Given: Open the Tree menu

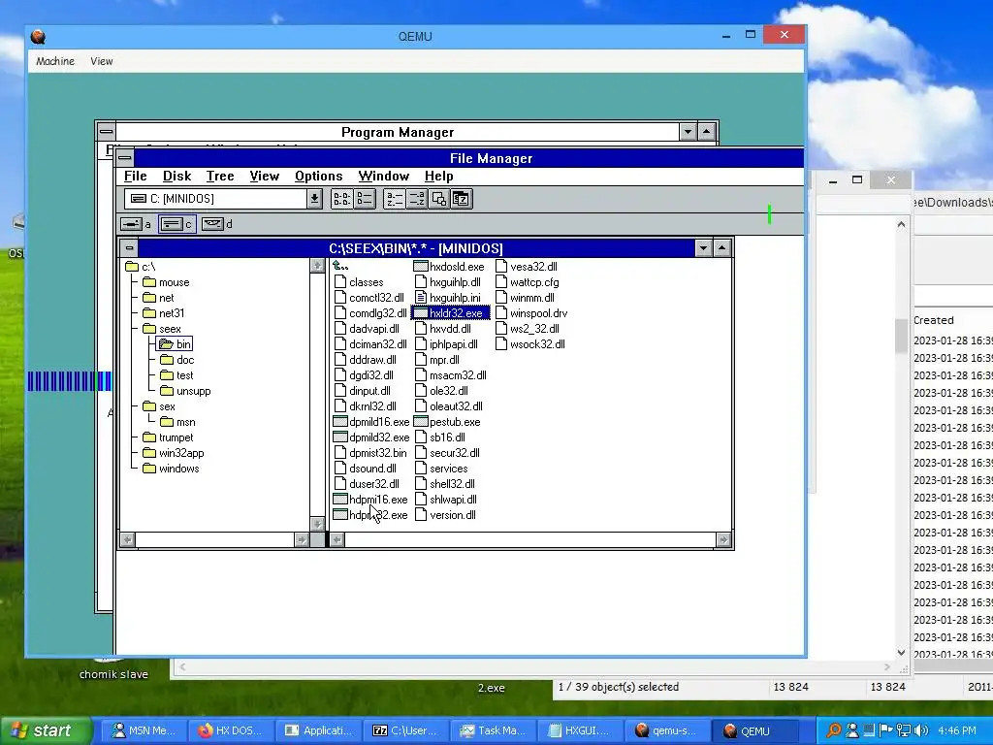Looking at the screenshot, I should tap(220, 177).
